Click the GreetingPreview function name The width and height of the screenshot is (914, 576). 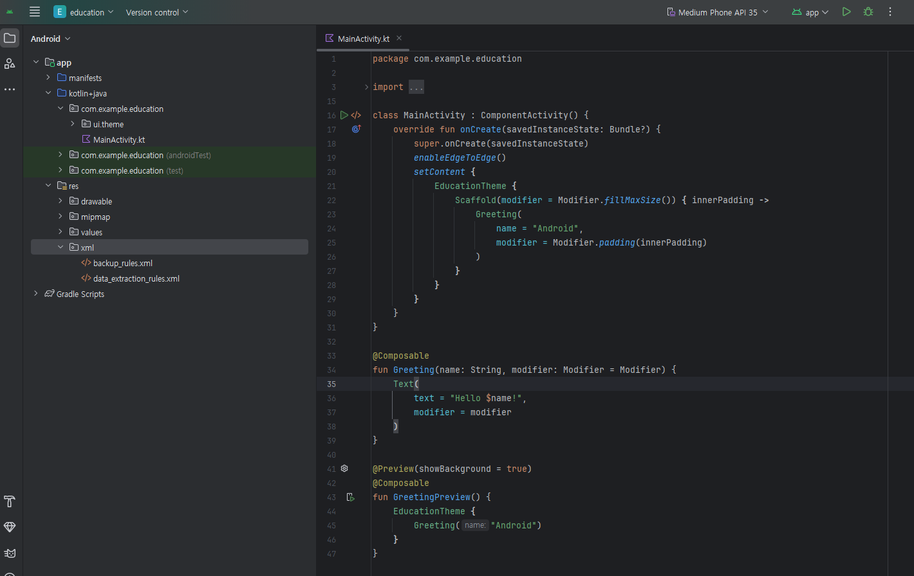[432, 497]
